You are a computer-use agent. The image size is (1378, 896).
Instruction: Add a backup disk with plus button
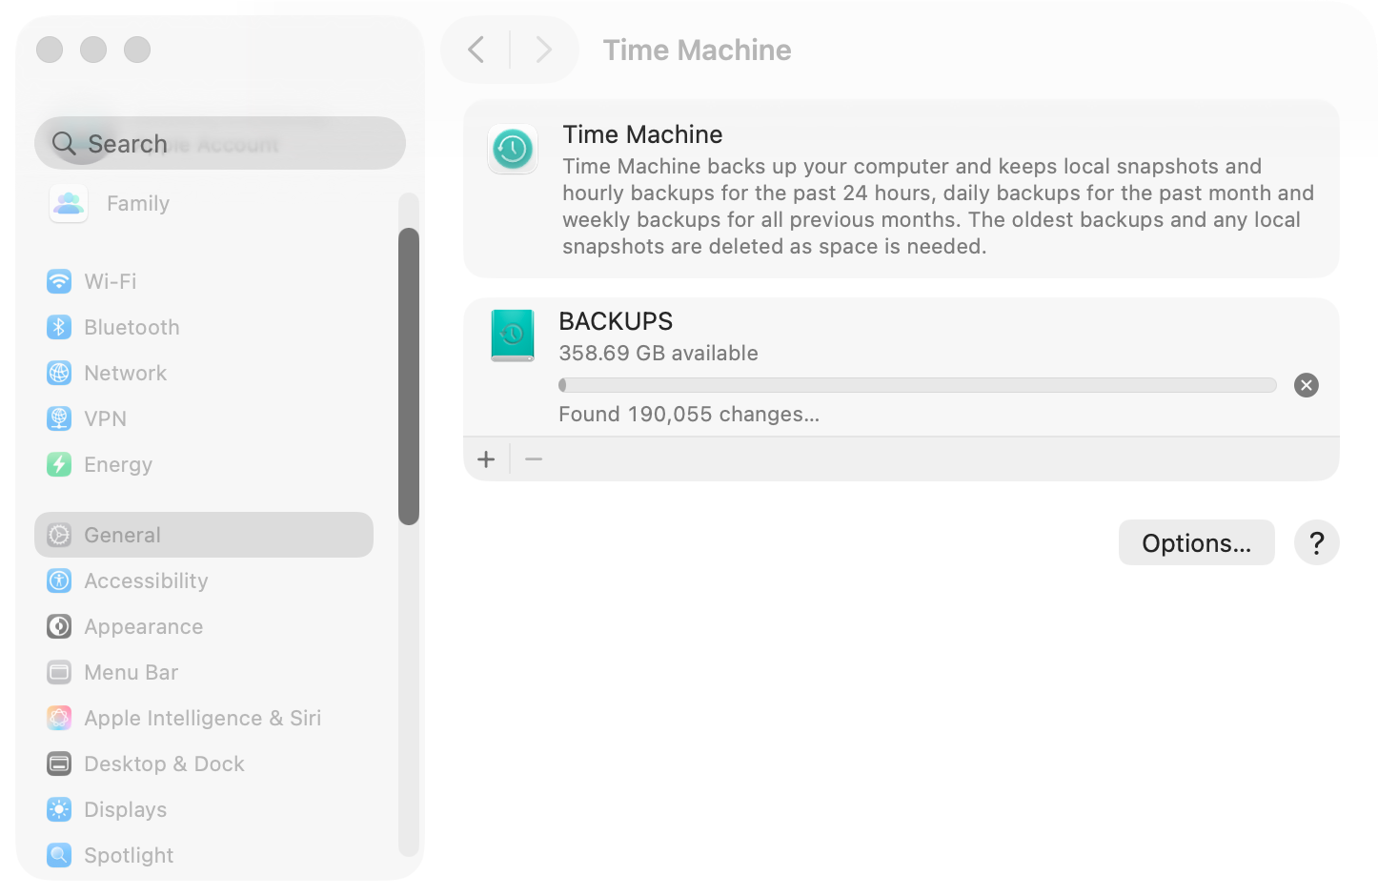(x=486, y=459)
